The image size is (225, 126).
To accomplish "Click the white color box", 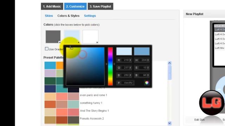I will 90,36.
